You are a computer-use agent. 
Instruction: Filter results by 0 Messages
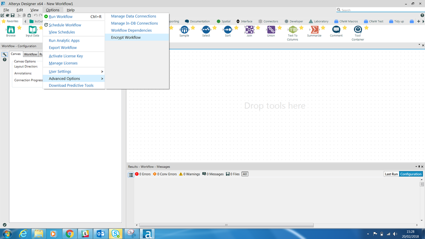point(213,174)
